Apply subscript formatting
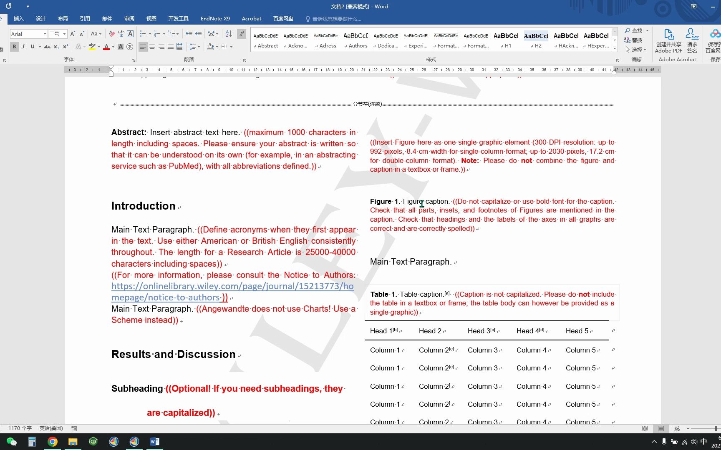The width and height of the screenshot is (721, 450). (x=56, y=47)
